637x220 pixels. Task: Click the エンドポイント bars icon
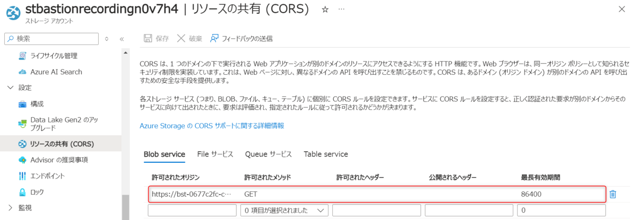tap(22, 176)
